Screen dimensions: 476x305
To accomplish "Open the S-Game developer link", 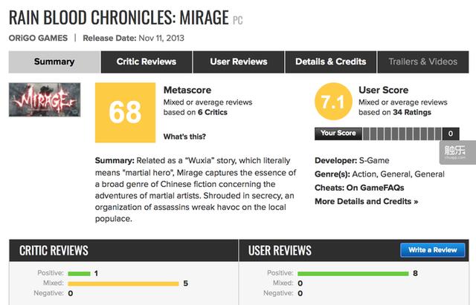I will pyautogui.click(x=374, y=160).
